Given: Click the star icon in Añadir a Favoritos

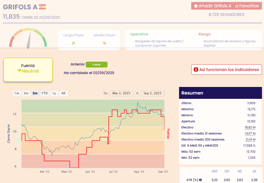Looking at the screenshot, I should pos(196,6).
